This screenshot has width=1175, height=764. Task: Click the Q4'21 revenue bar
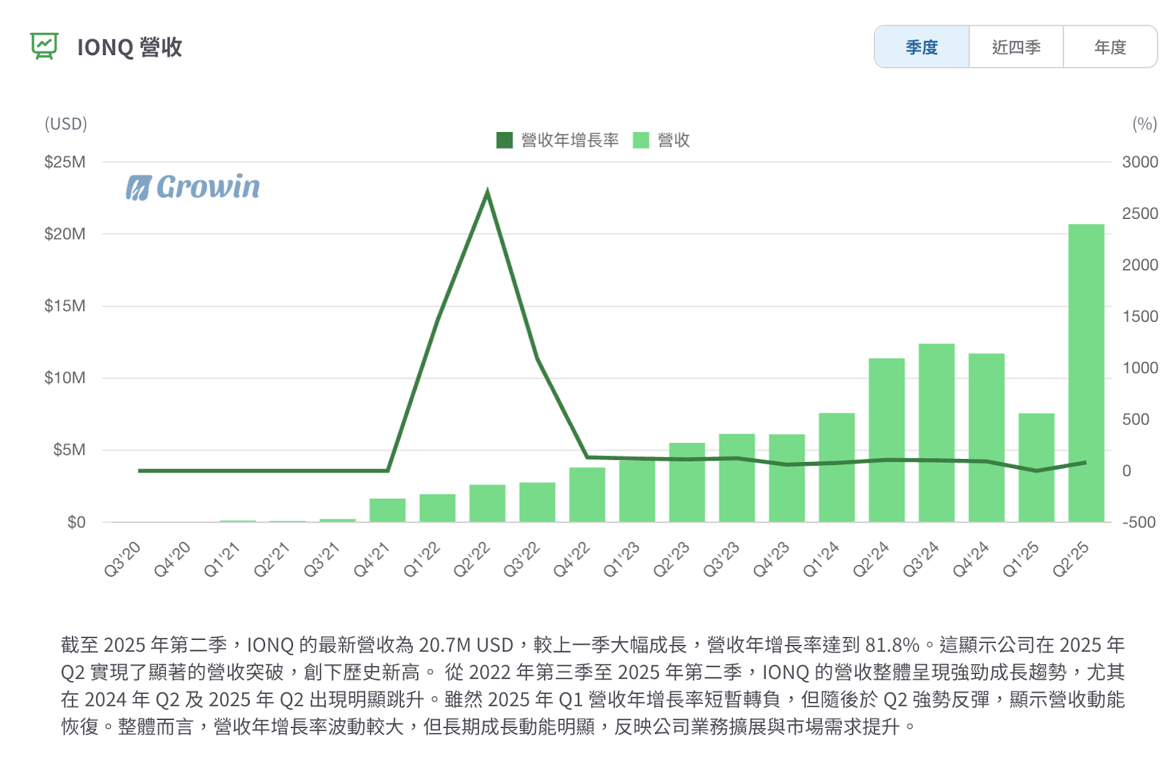coord(388,511)
